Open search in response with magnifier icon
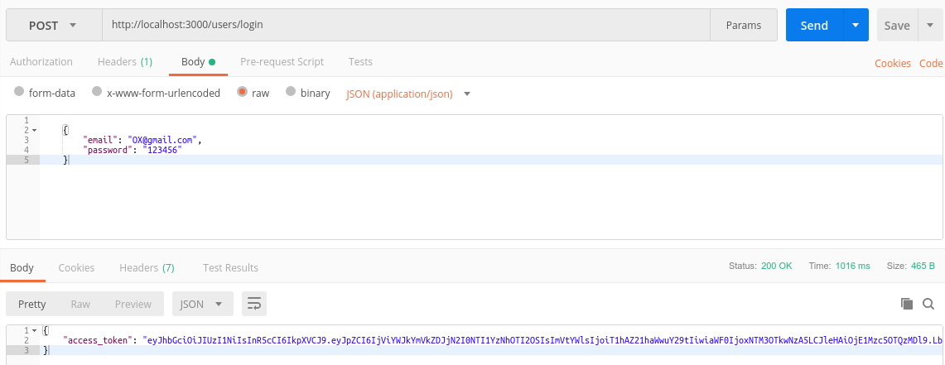This screenshot has width=945, height=365. pos(928,304)
